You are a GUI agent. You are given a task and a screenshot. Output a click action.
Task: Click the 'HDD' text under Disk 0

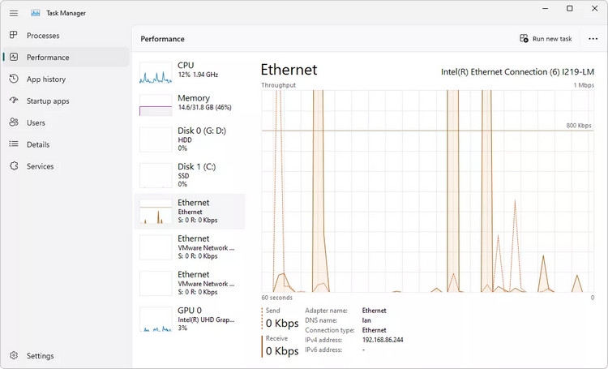pyautogui.click(x=185, y=140)
